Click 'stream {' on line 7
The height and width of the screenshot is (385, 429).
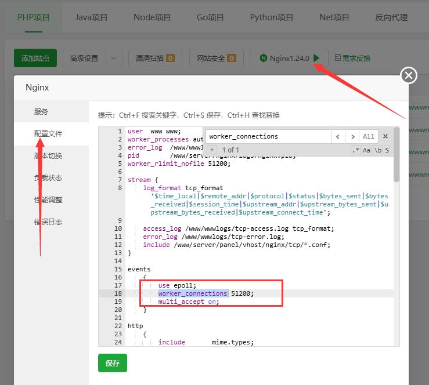[x=143, y=180]
